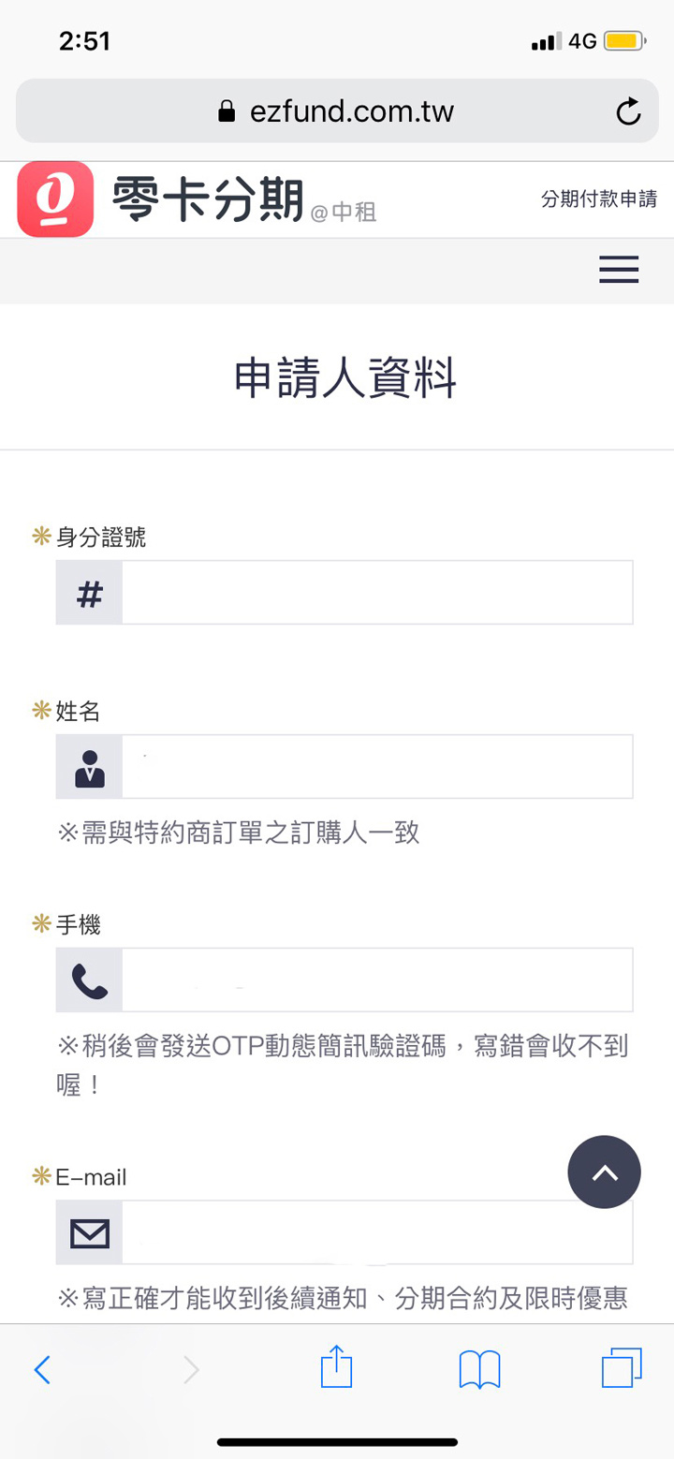The width and height of the screenshot is (674, 1459).
Task: Open Safari bookmarks book icon
Action: [x=480, y=1370]
